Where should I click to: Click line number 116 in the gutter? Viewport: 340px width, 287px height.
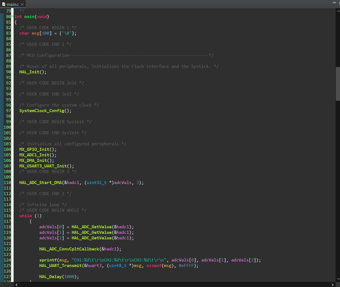point(7,216)
